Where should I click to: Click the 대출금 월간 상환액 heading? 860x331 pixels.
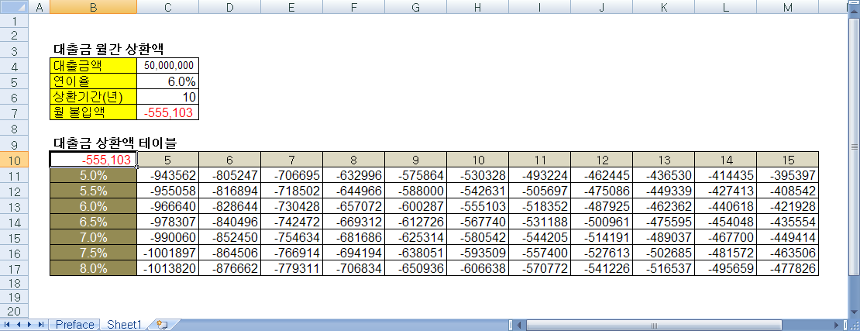[108, 50]
